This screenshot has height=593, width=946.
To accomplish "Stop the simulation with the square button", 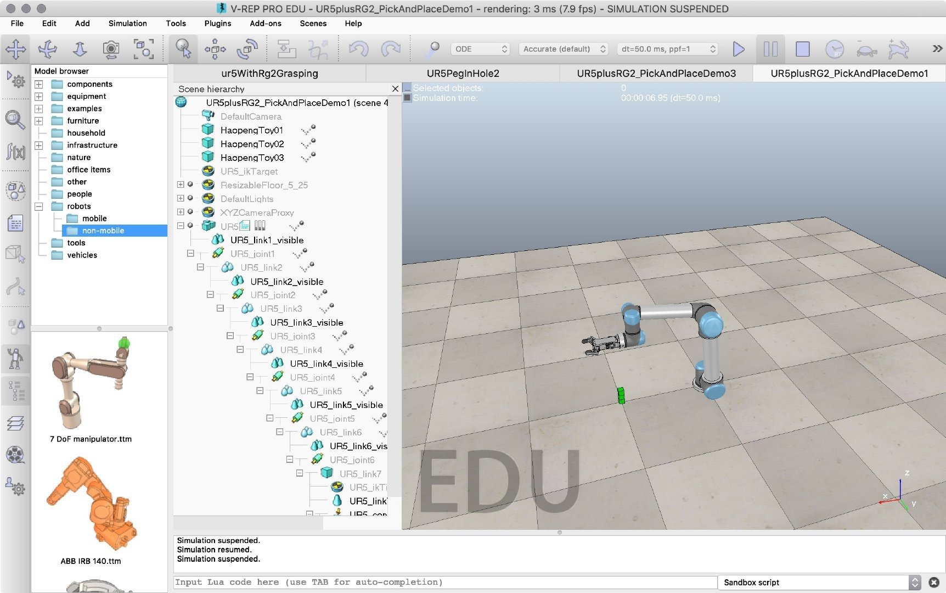I will point(802,49).
